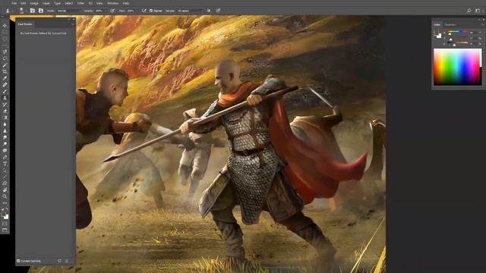The height and width of the screenshot is (273, 486).
Task: Select the Eyedropper tool
Action: tap(5, 78)
